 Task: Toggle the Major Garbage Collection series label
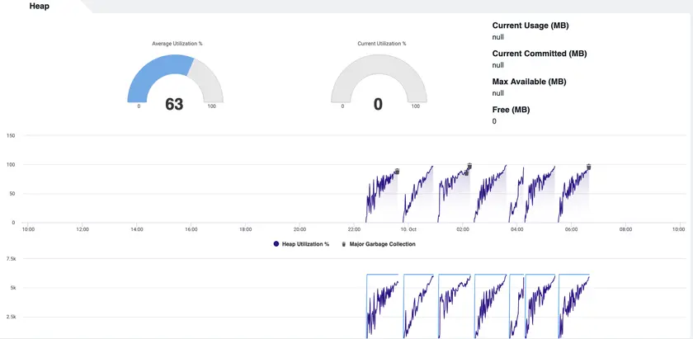[383, 244]
